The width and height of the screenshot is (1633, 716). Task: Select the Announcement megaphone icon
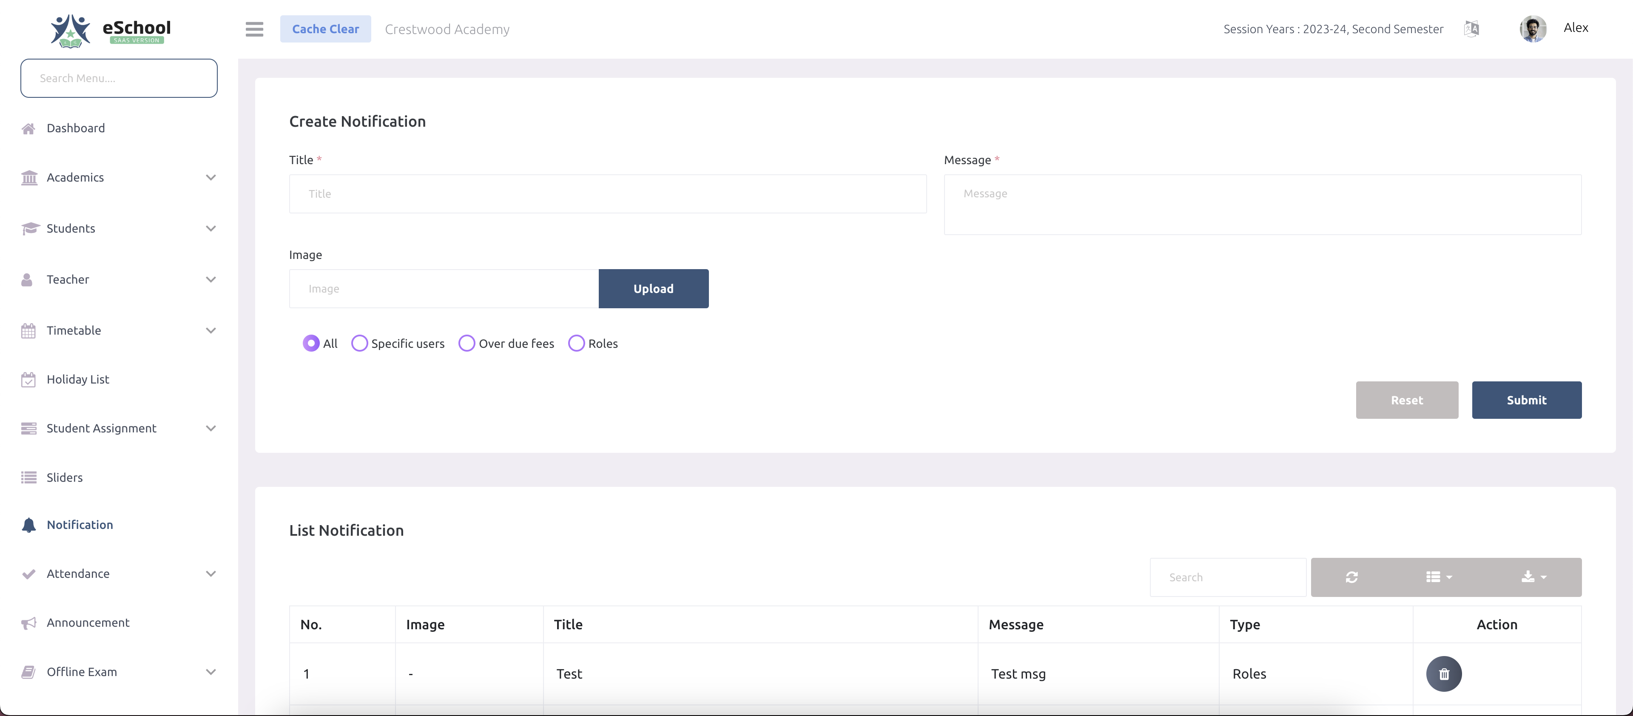28,622
